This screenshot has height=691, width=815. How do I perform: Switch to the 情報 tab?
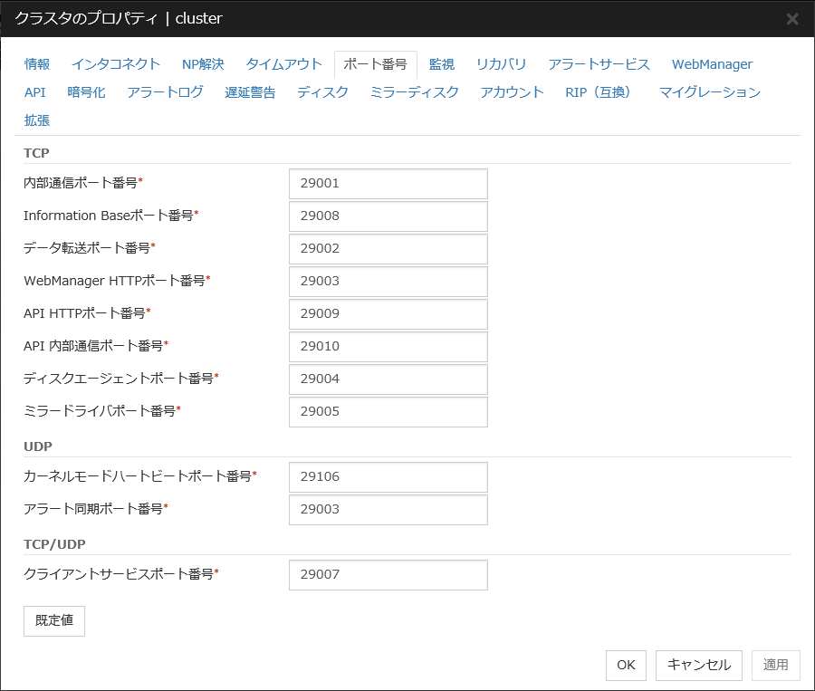(37, 64)
